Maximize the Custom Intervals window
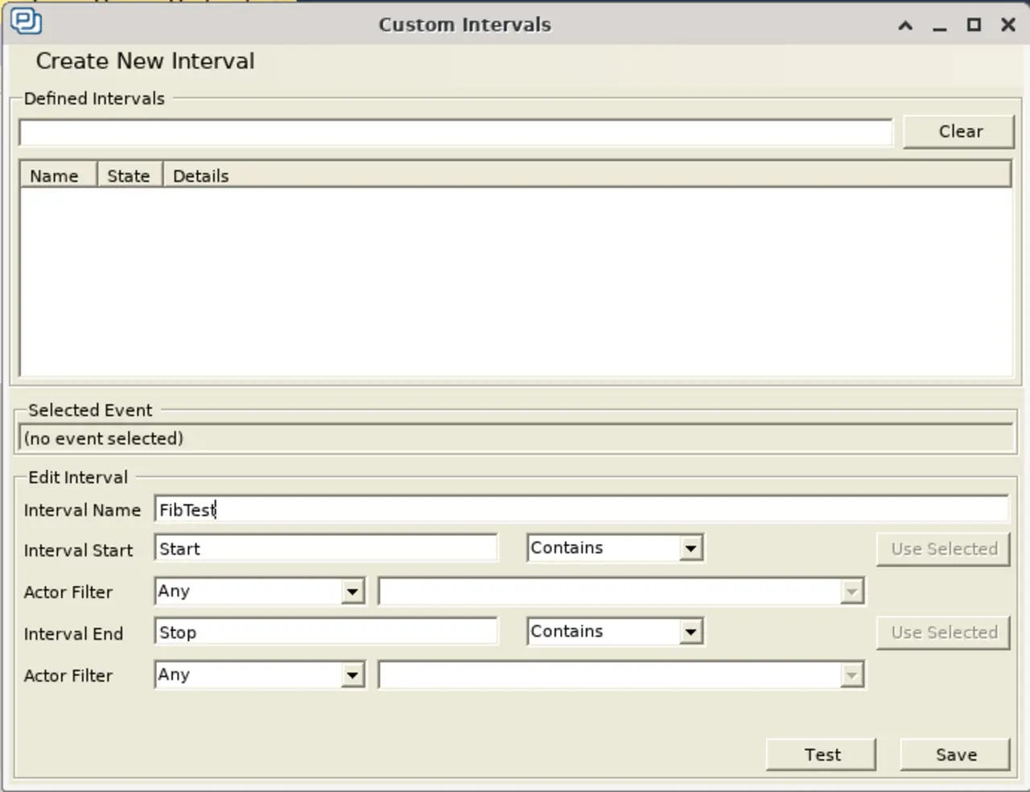 (974, 25)
